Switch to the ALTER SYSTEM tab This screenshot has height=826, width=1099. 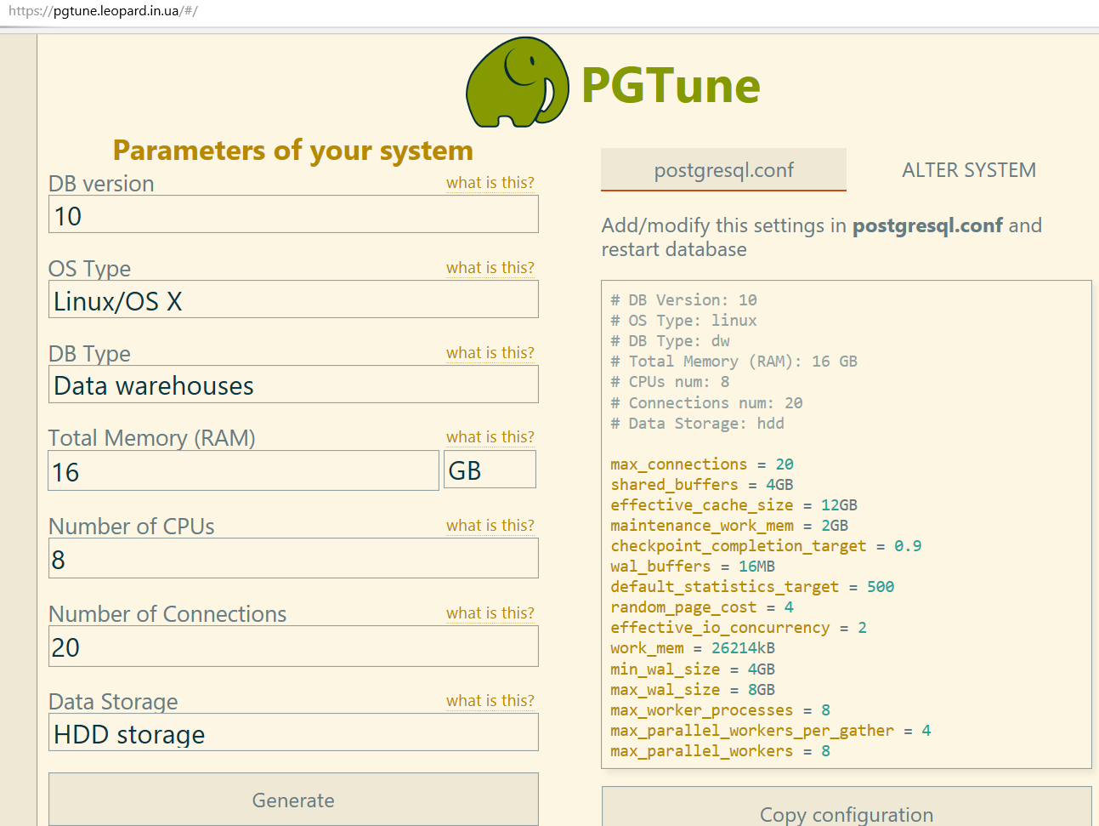tap(969, 170)
